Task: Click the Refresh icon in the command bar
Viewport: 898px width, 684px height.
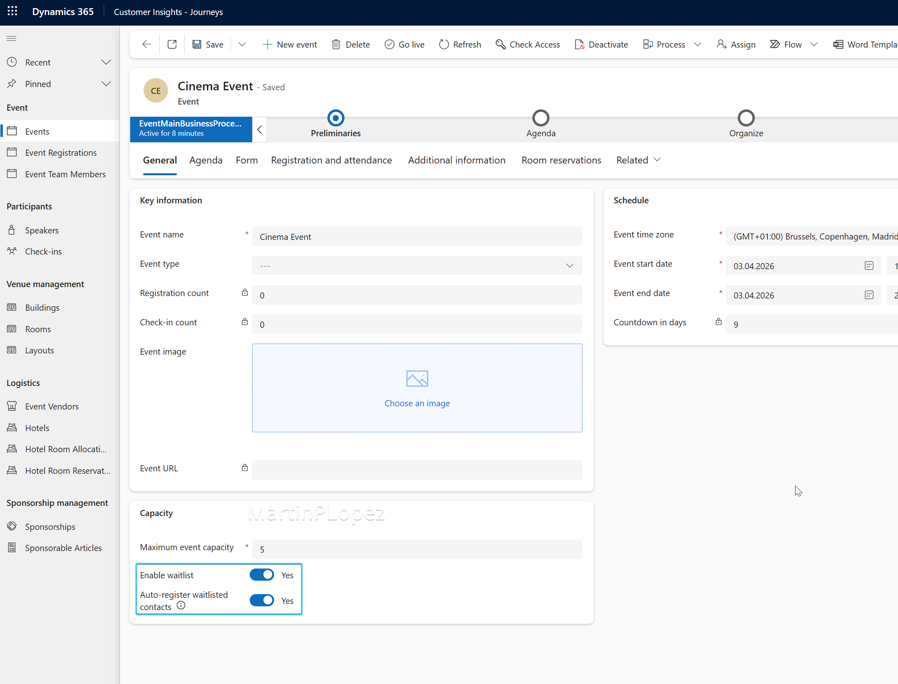Action: [445, 44]
